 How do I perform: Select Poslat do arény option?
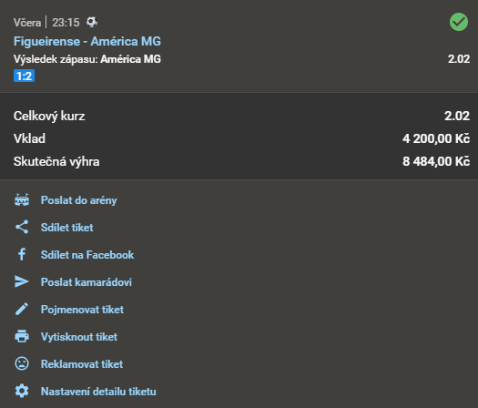tap(79, 200)
